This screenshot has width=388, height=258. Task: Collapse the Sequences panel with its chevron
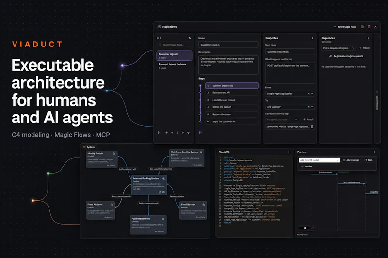pos(368,38)
